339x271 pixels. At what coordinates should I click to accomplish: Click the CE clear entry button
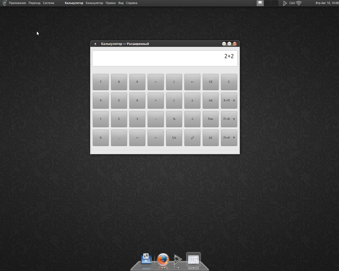coord(211,82)
